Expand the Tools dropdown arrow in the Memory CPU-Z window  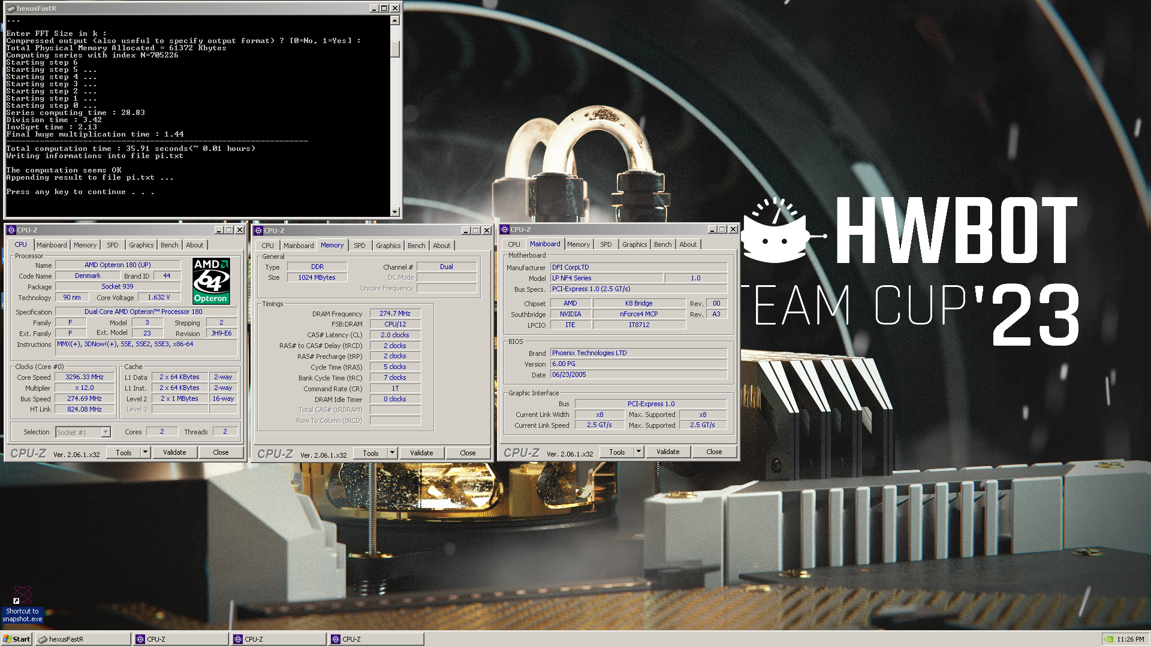(392, 453)
